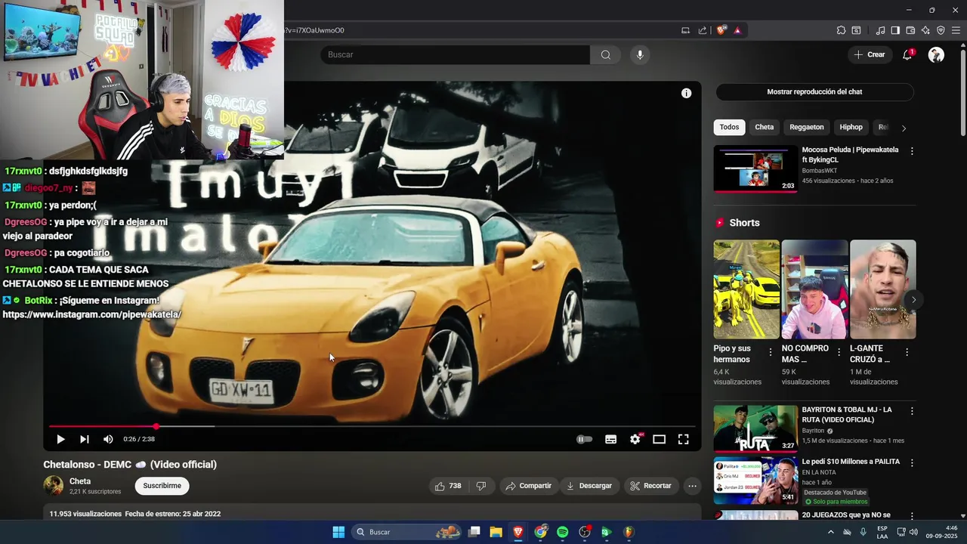Open the browser extensions puzzle icon
Image resolution: width=967 pixels, height=544 pixels.
coord(841,30)
